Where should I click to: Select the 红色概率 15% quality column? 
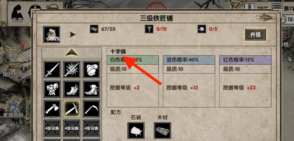point(245,81)
